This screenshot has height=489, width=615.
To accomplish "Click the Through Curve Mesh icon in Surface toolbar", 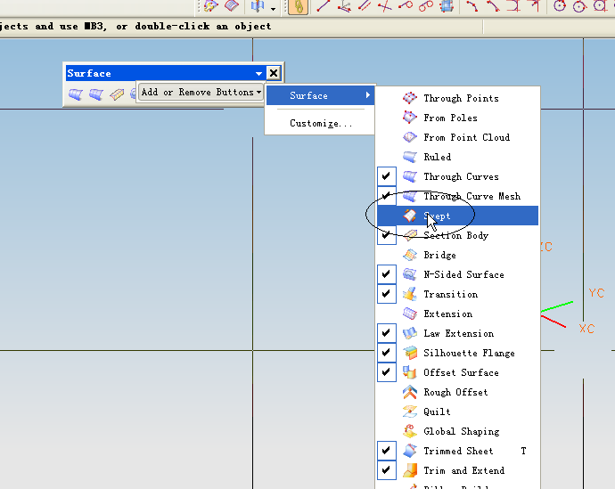I will coord(96,94).
